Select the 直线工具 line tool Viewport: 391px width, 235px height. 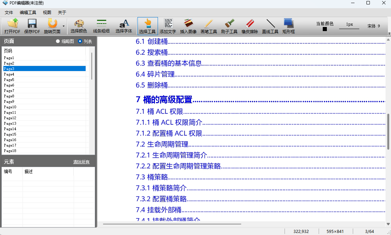pyautogui.click(x=270, y=26)
